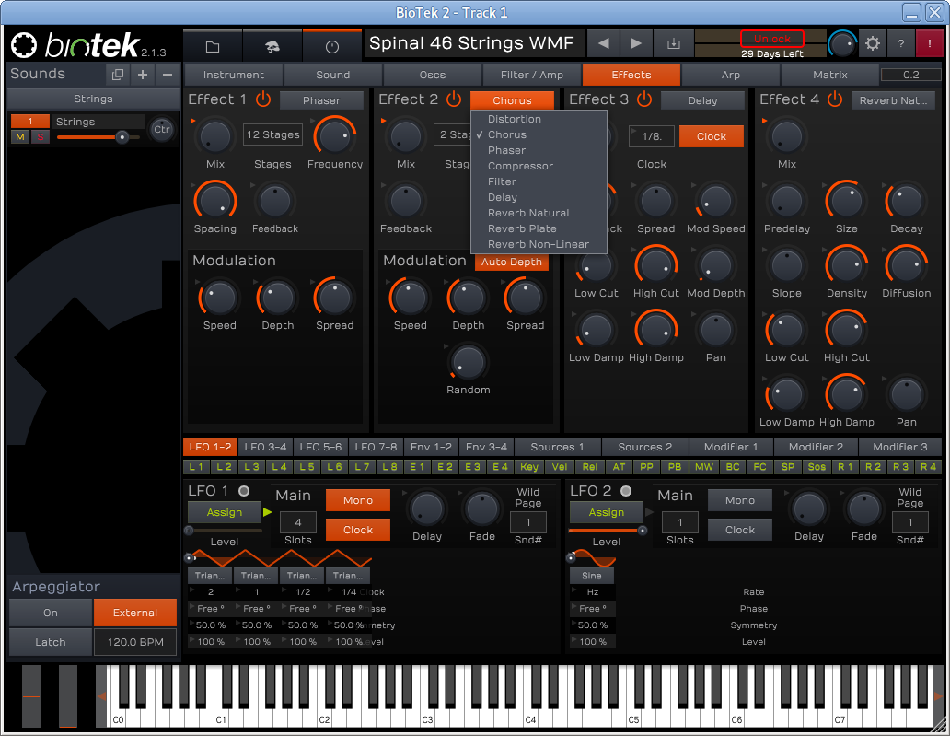The image size is (950, 736).
Task: Open the sound editor head icon tab
Action: (272, 46)
